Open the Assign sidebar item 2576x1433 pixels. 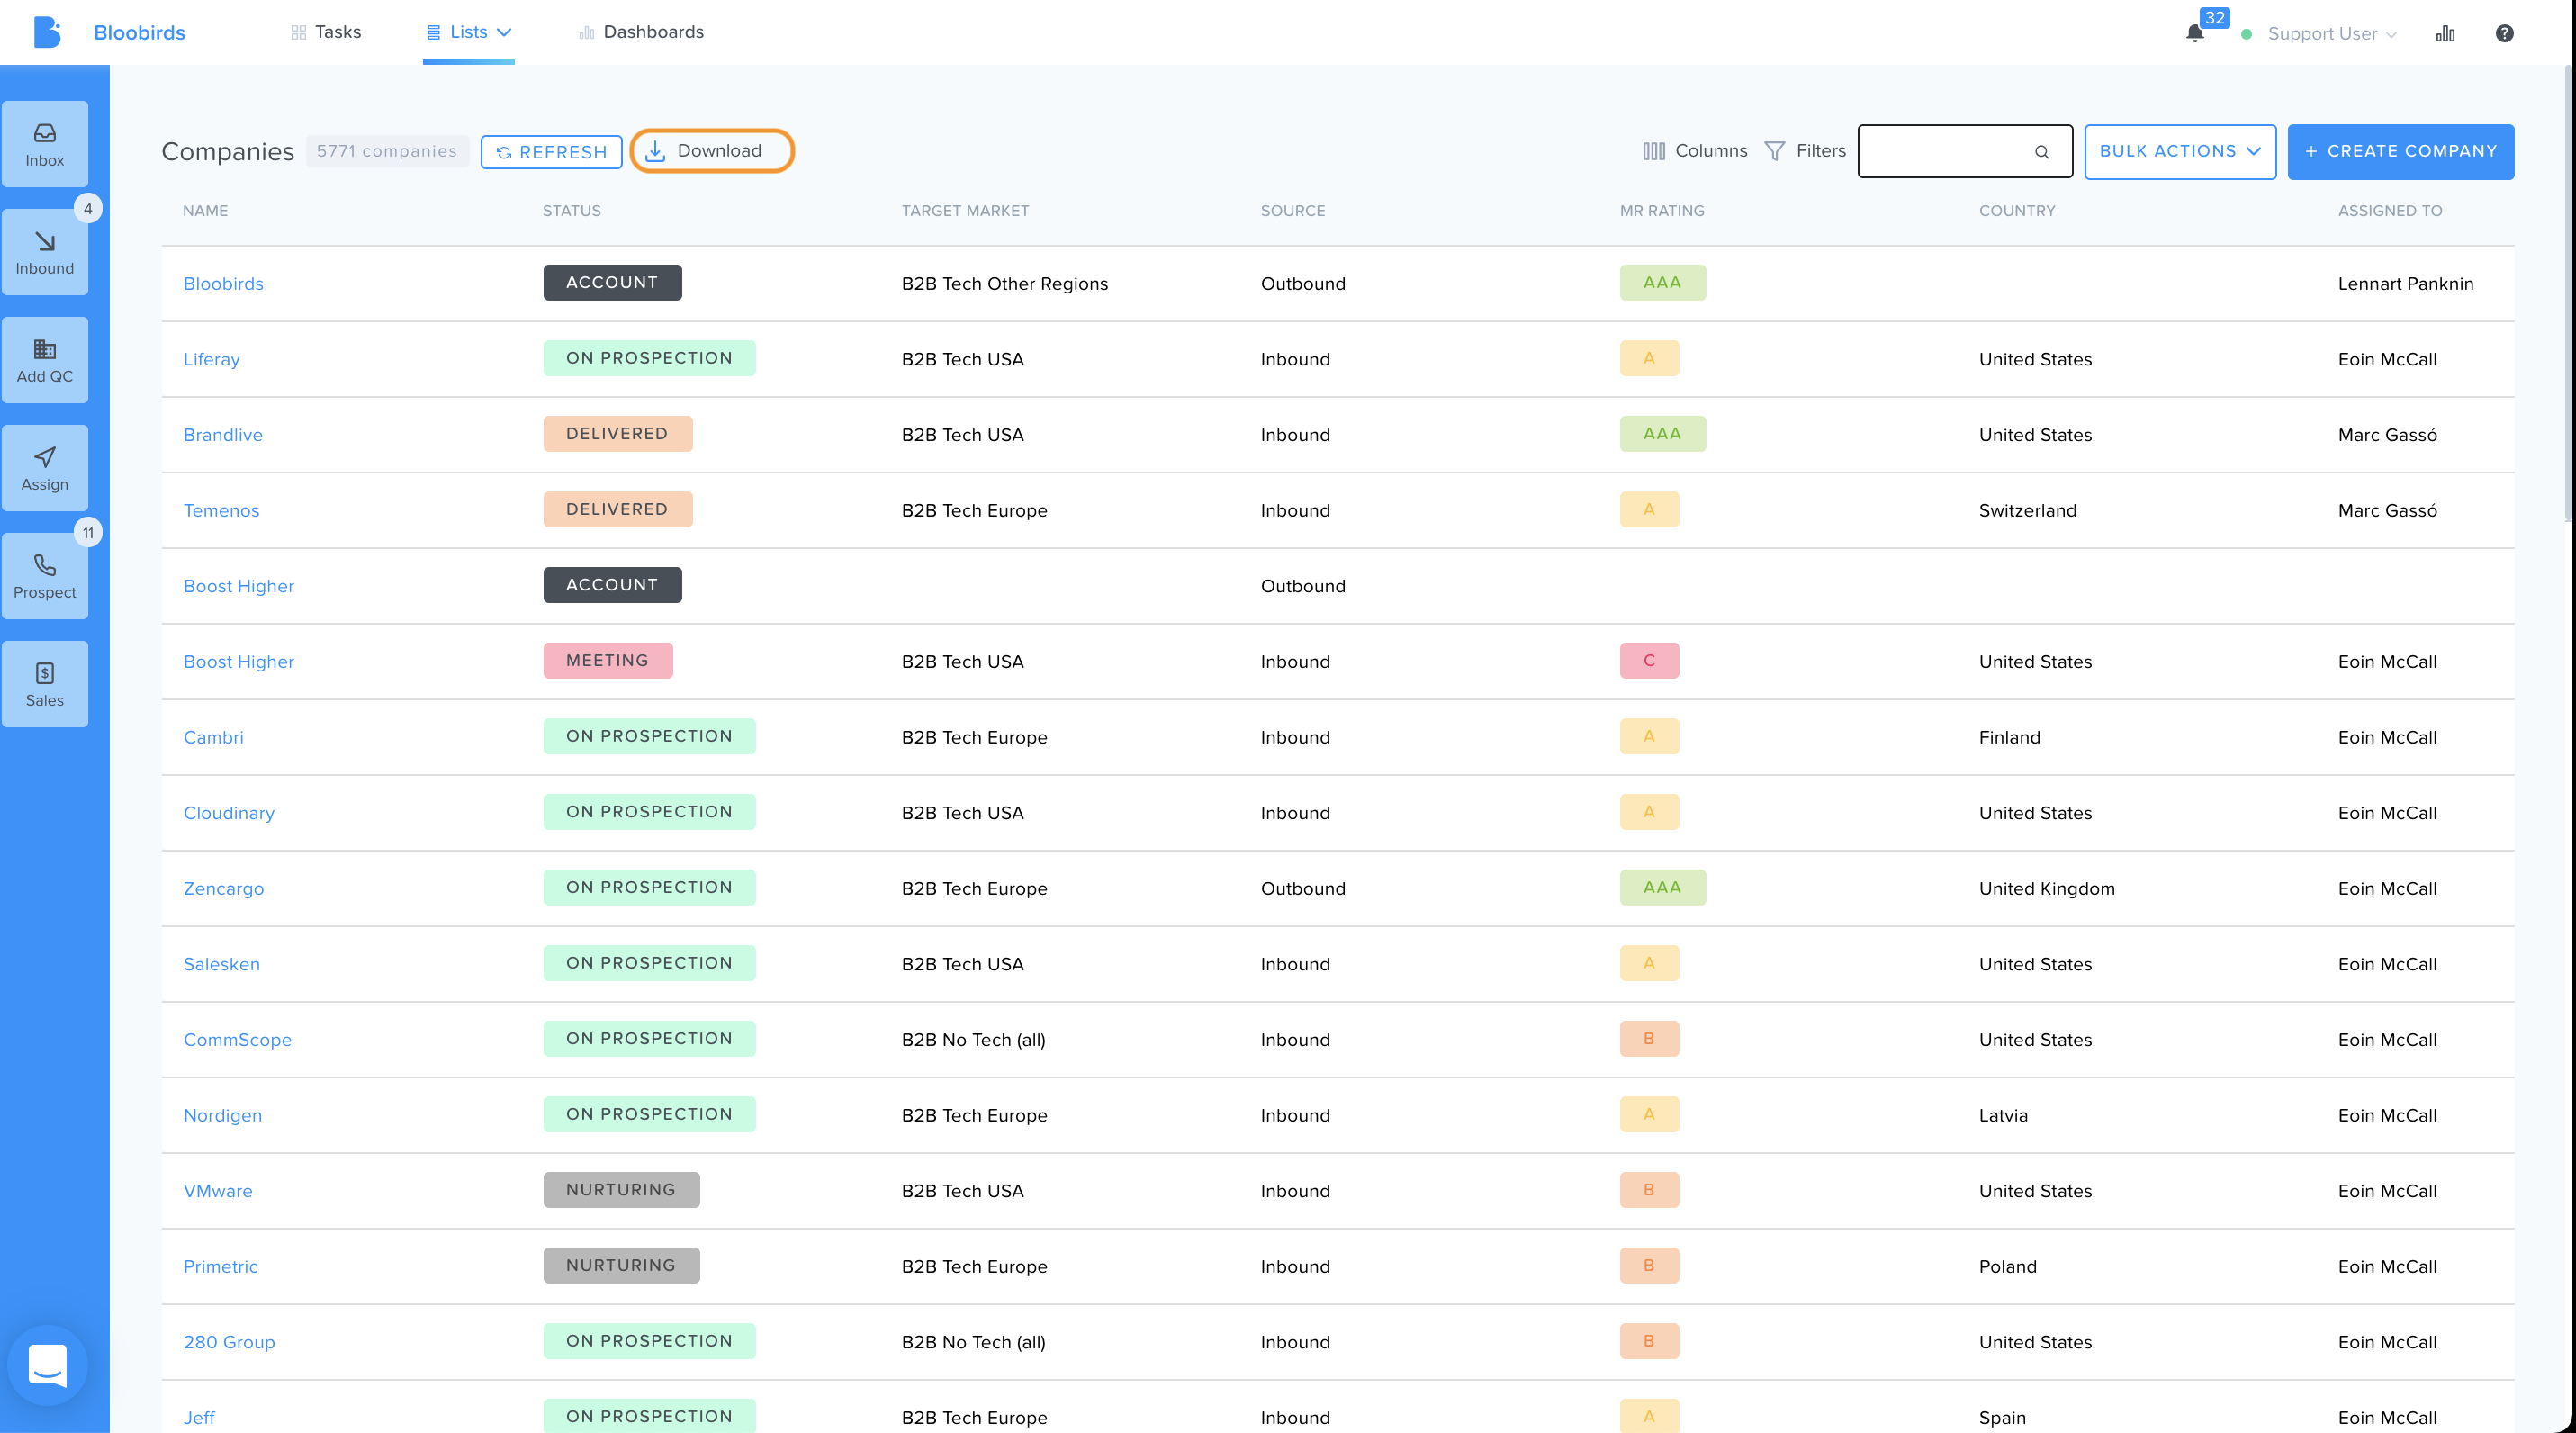point(45,468)
